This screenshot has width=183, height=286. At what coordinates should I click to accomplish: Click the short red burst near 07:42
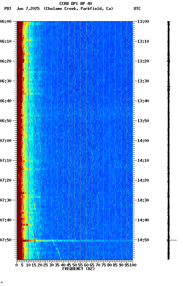tap(25, 225)
